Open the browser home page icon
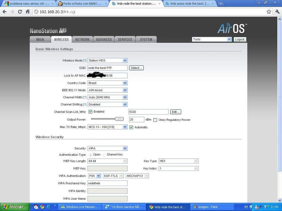 (27, 12)
